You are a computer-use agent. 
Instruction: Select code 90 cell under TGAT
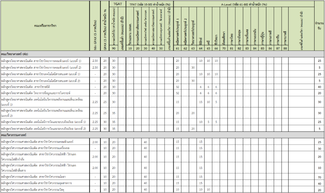pos(114,48)
